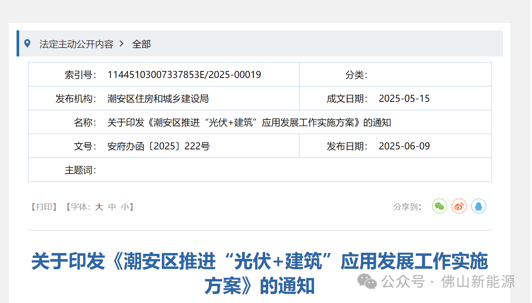Click the 发布日期 value 2025-06-09
This screenshot has height=303, width=532.
(404, 146)
